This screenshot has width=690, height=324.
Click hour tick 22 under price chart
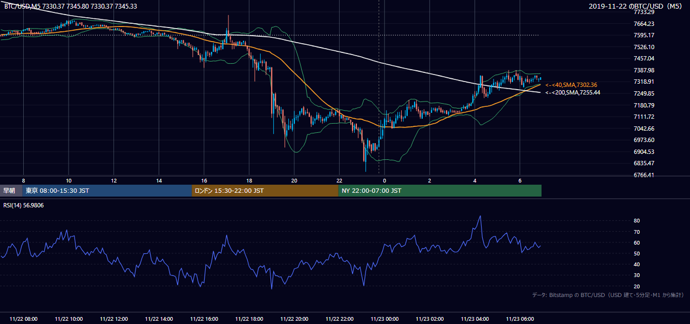tap(339, 180)
